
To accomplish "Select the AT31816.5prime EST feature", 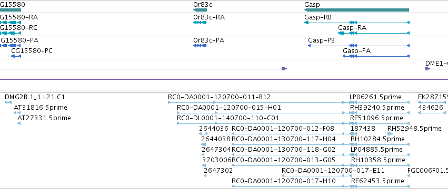I will [17, 113].
